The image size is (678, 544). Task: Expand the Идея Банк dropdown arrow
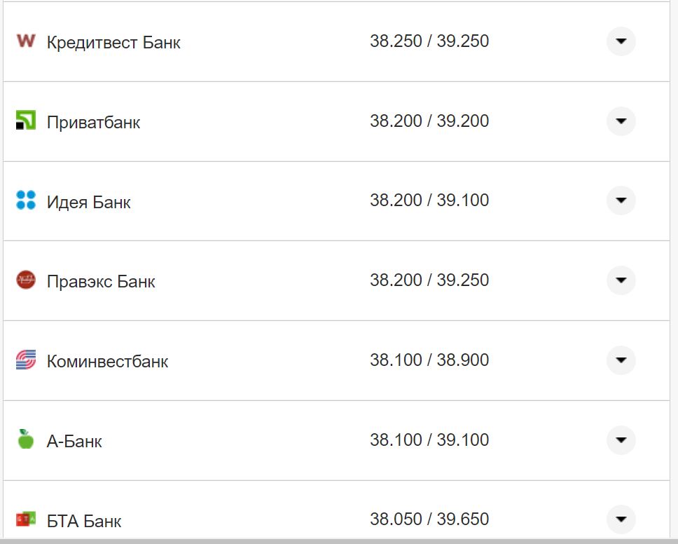(x=621, y=200)
